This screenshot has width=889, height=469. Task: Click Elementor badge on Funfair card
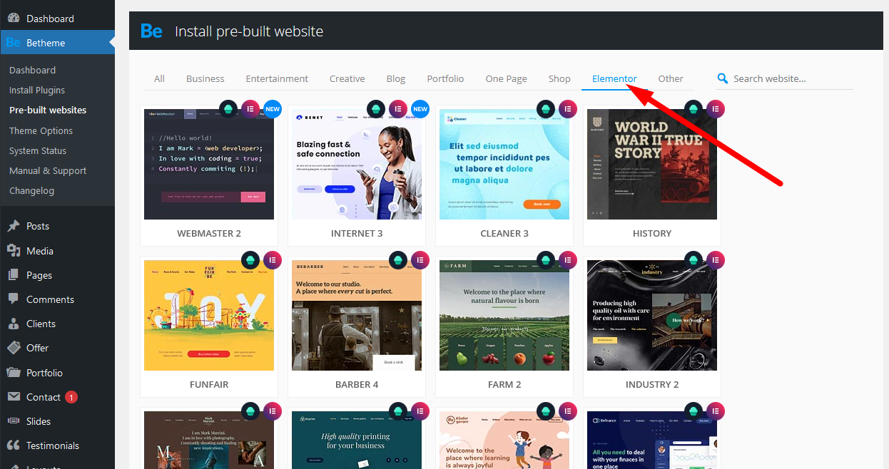(273, 260)
